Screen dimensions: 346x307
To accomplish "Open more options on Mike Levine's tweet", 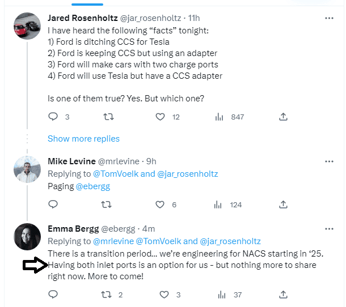I will point(329,161).
